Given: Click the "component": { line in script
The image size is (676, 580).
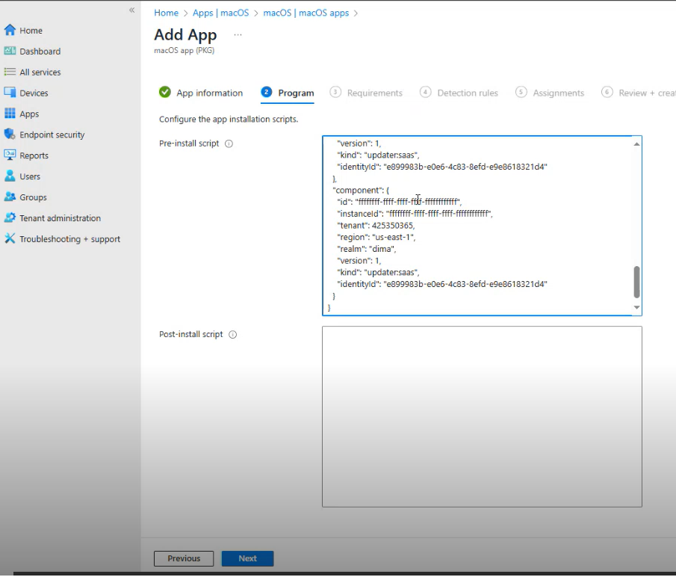Looking at the screenshot, I should 361,190.
